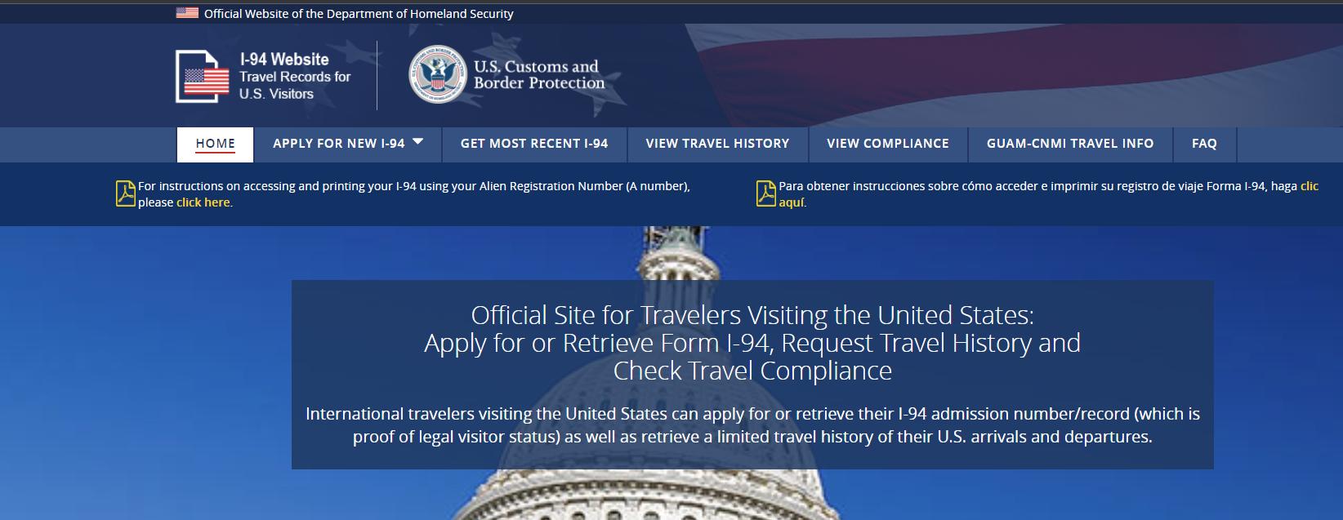Click the Spanish instructions PDF icon

coord(765,193)
